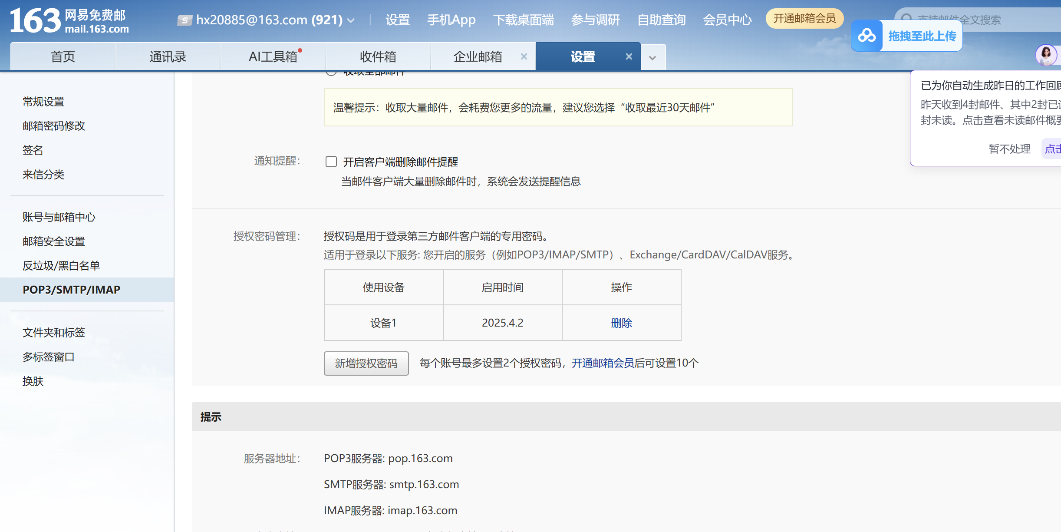Open 换肤 in the sidebar
Viewport: 1061px width, 532px height.
point(33,381)
